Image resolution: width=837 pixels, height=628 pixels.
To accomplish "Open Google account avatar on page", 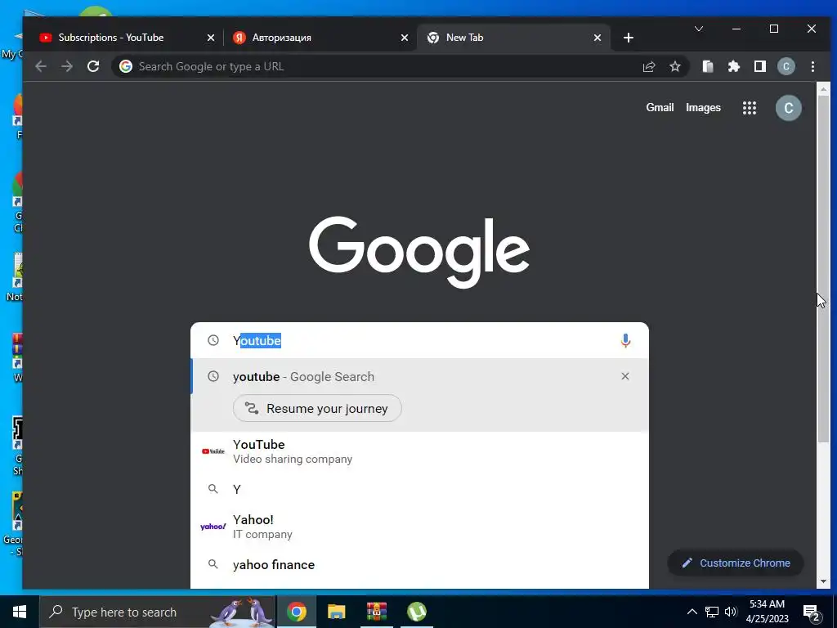I will tap(789, 108).
